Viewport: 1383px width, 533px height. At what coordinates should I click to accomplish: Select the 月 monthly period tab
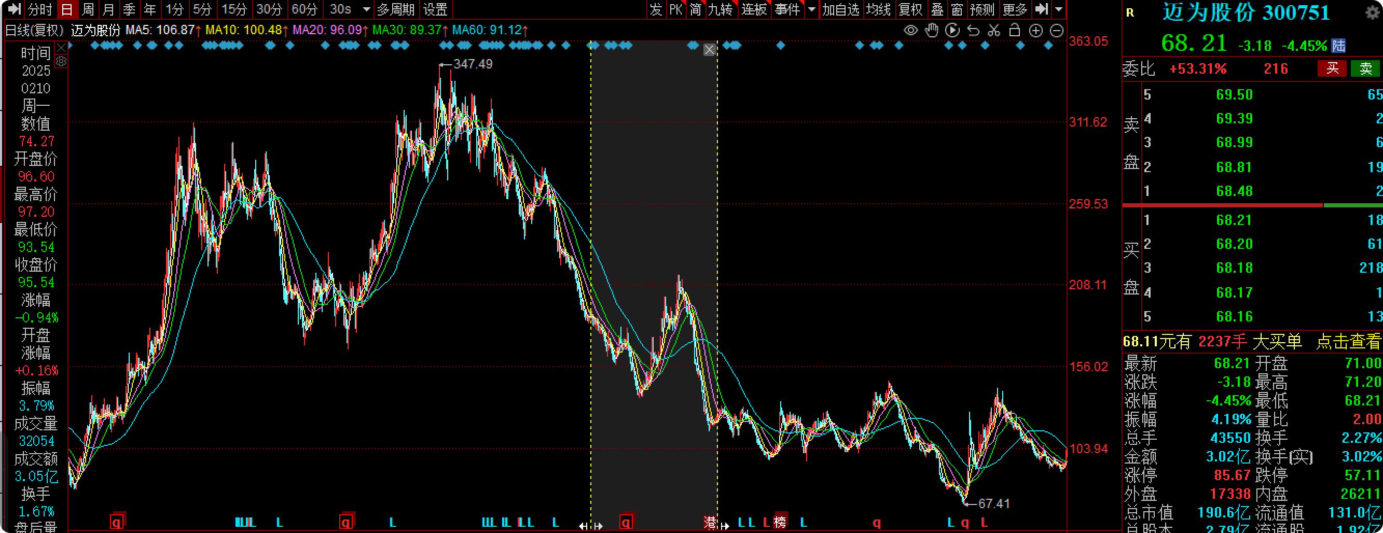click(x=108, y=9)
